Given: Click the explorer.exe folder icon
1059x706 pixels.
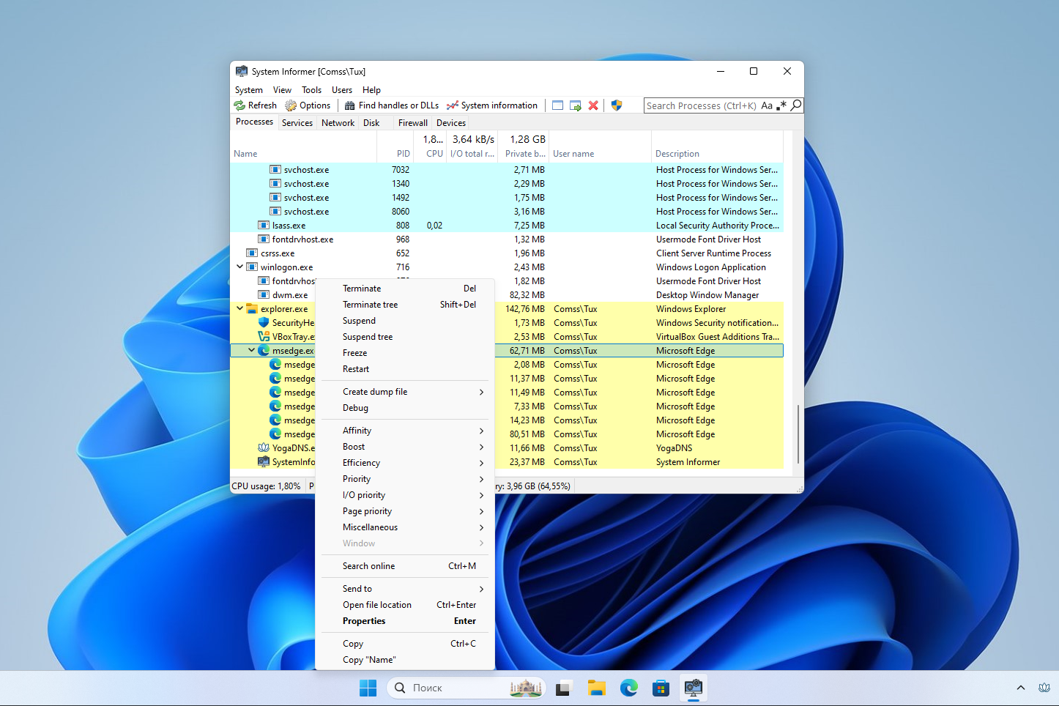Looking at the screenshot, I should tap(252, 309).
